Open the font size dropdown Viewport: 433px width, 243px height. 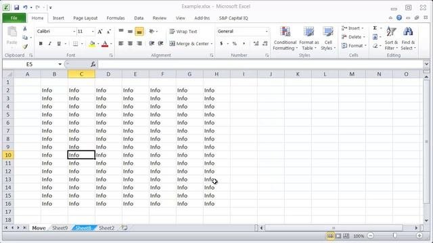(x=93, y=32)
